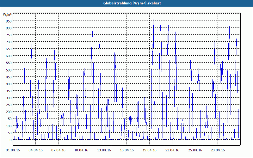Click the date label 22.04.16

[172, 150]
